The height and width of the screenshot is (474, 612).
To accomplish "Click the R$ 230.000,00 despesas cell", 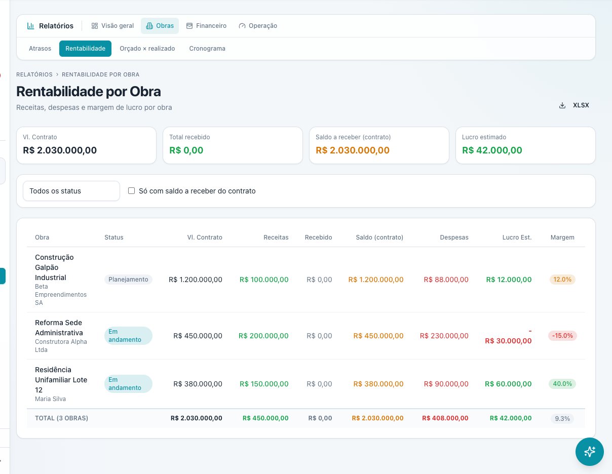I will point(444,336).
